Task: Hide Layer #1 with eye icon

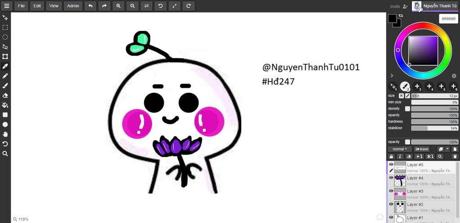Action: pos(391,217)
